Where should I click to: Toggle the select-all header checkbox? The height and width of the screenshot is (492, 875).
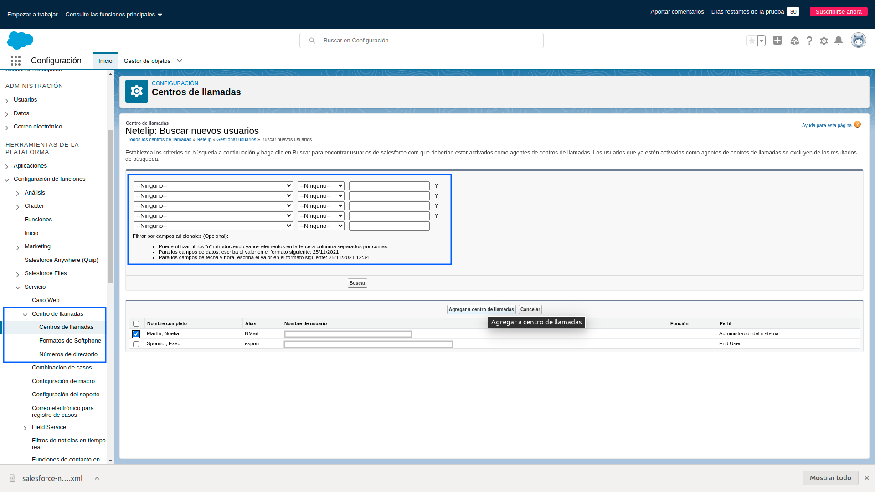pos(136,323)
